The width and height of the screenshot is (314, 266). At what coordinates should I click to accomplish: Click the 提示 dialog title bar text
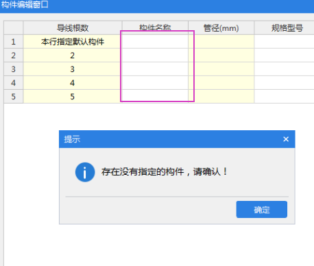(72, 139)
